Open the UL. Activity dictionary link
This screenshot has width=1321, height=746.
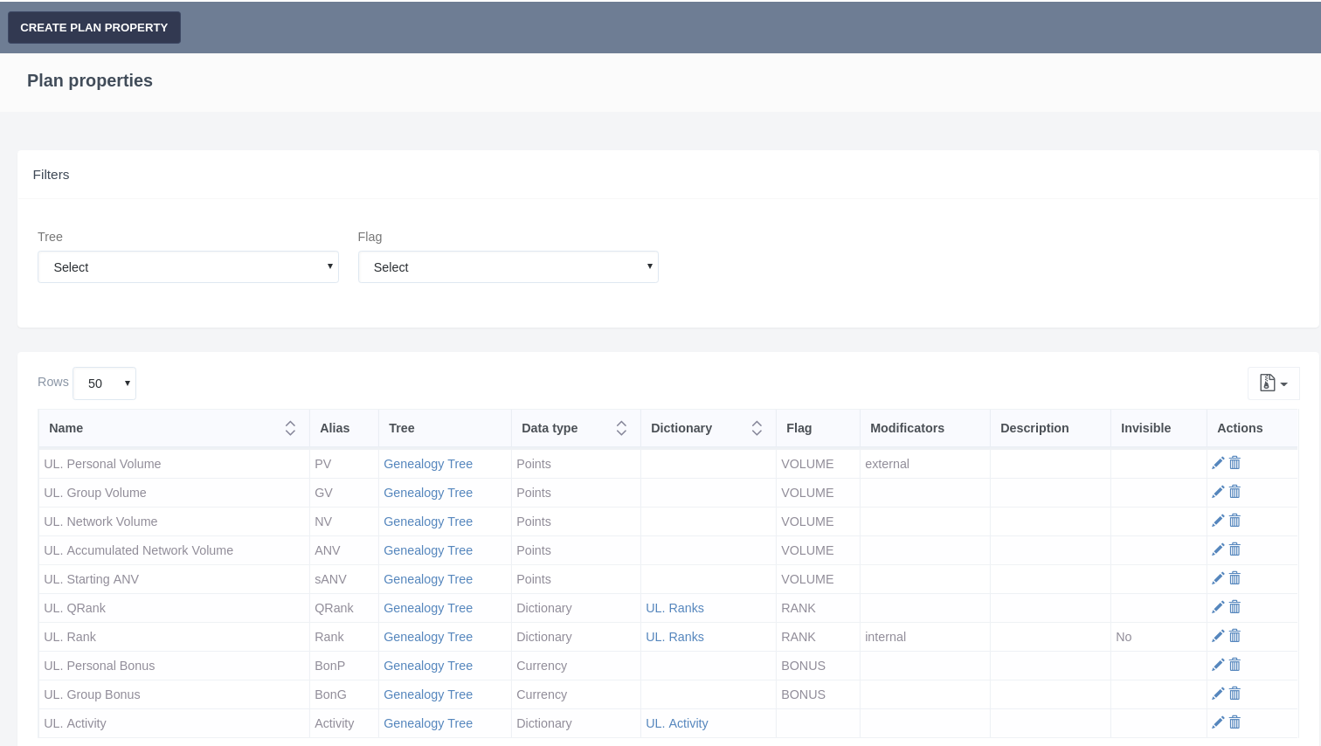(x=676, y=723)
